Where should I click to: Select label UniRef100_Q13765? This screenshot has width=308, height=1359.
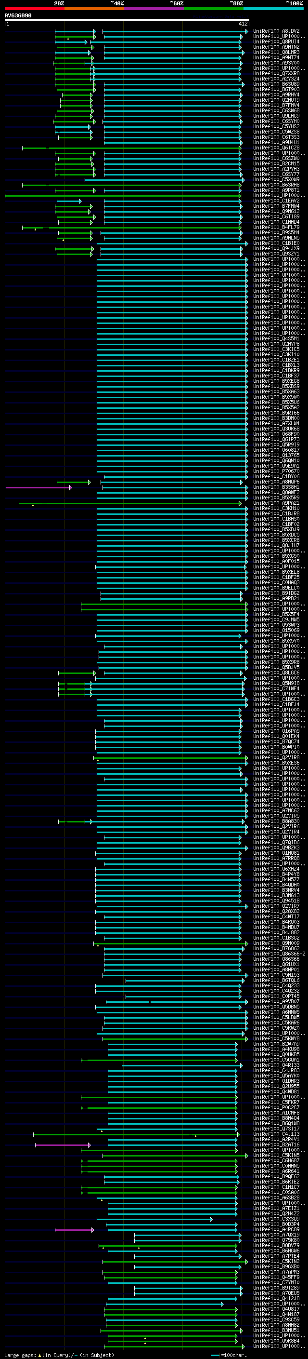point(276,455)
